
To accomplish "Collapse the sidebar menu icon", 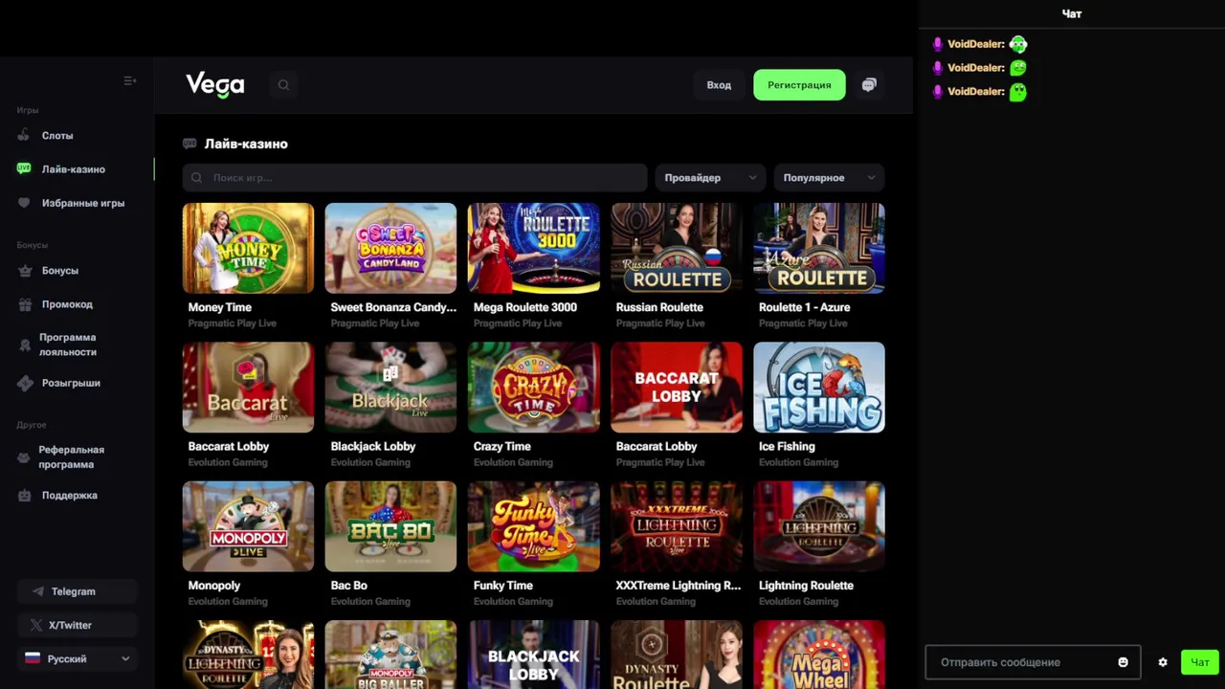I will (130, 80).
